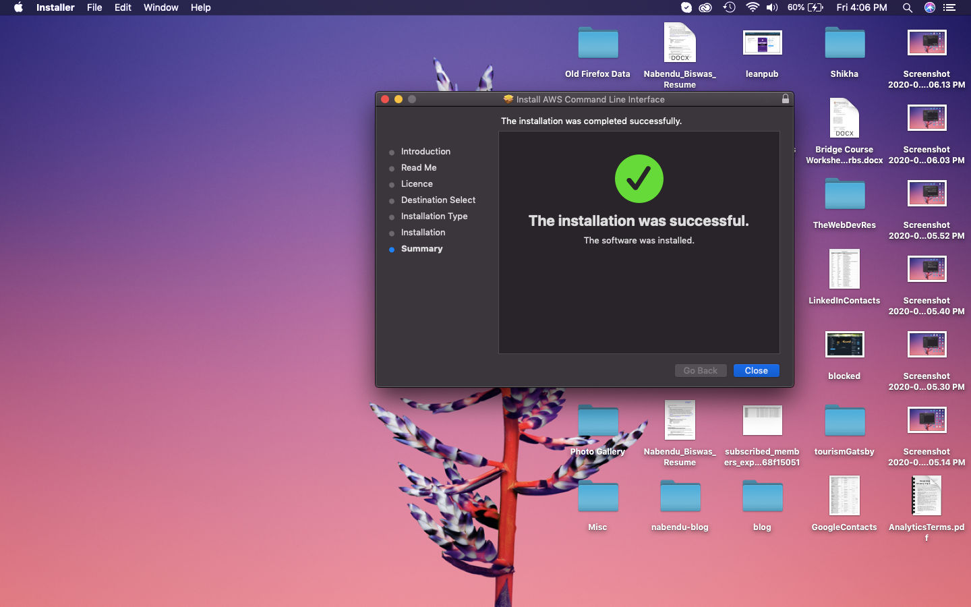Click the package icon in installer title
Viewport: 971px width, 607px height.
pos(508,98)
